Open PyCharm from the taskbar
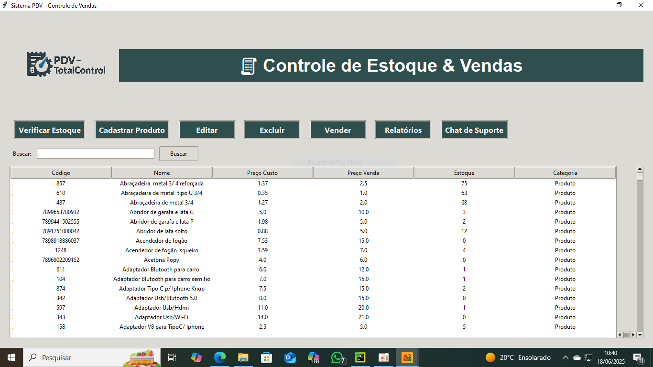The width and height of the screenshot is (653, 367). click(360, 357)
